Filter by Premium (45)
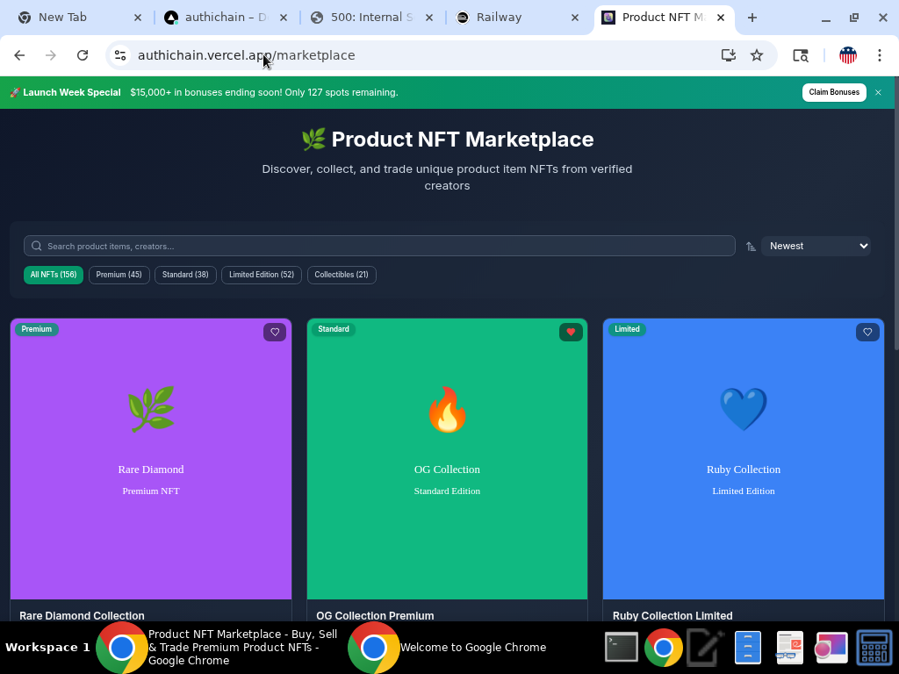The image size is (899, 674). (119, 275)
